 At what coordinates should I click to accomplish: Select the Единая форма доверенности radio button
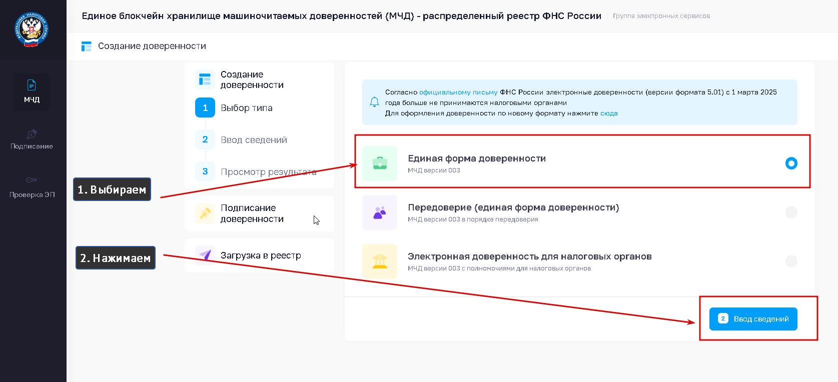pos(791,163)
